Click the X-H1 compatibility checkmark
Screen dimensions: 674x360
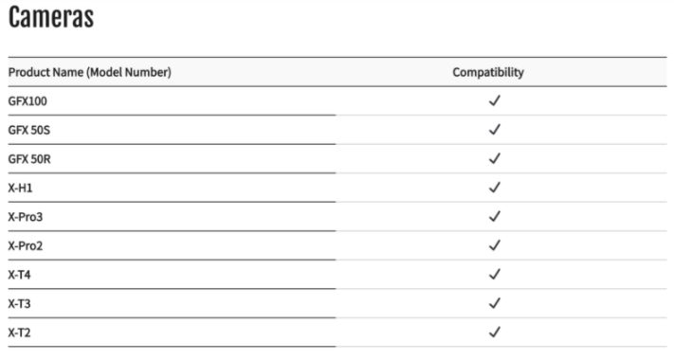pos(495,188)
